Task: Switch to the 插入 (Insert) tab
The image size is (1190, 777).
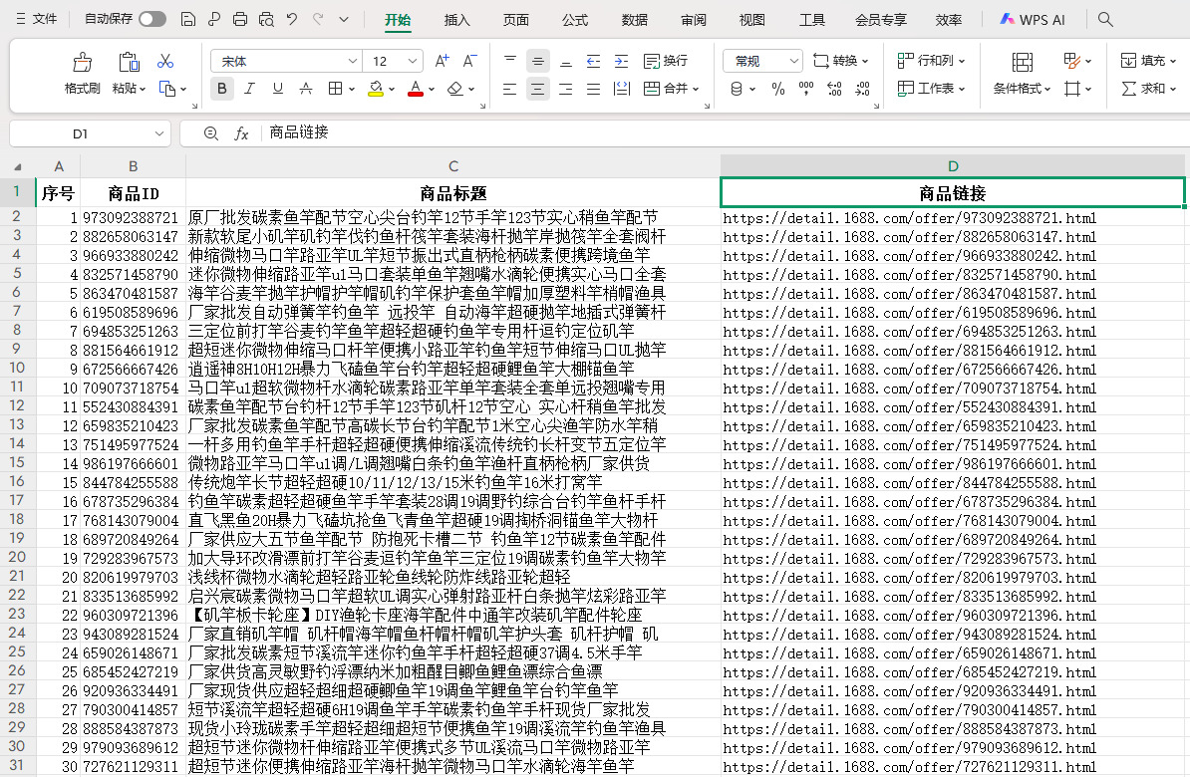Action: (x=456, y=19)
